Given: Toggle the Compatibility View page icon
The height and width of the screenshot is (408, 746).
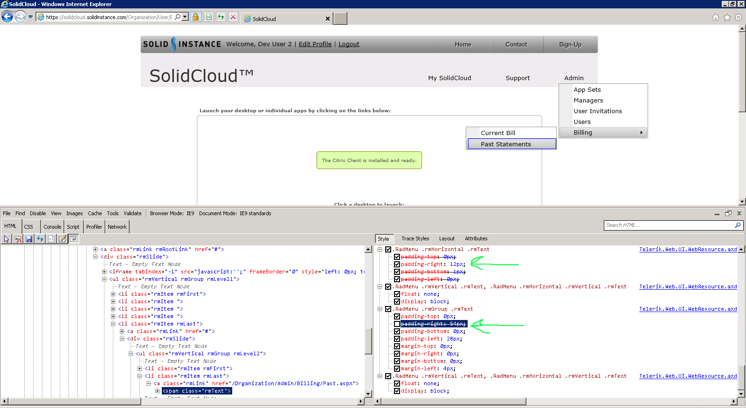Looking at the screenshot, I should click(209, 17).
